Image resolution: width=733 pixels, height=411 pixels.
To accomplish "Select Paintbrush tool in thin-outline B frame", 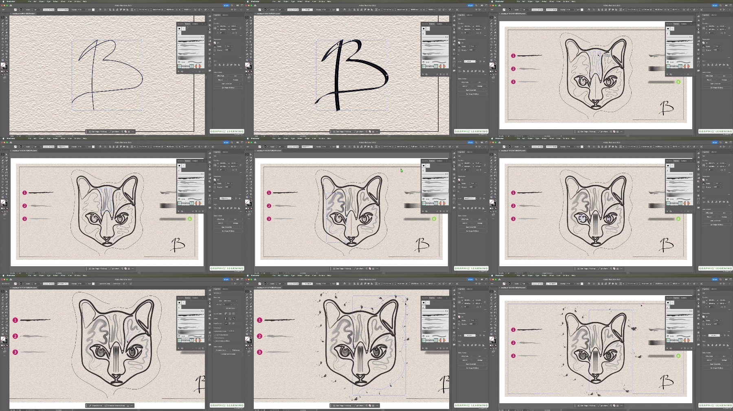I will (x=7, y=30).
